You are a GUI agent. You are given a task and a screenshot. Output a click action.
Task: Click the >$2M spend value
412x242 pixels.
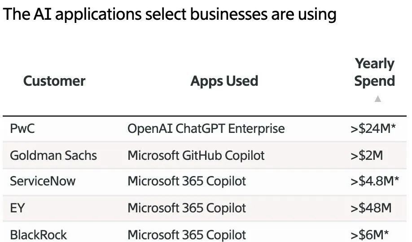tap(366, 155)
